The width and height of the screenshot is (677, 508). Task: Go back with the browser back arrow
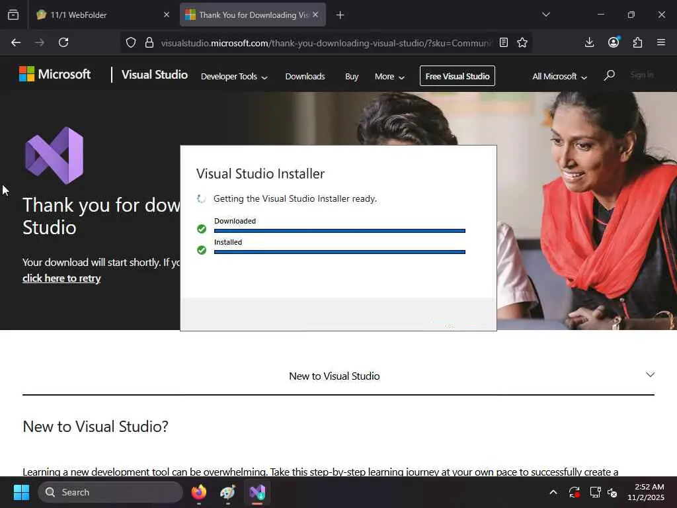click(16, 42)
